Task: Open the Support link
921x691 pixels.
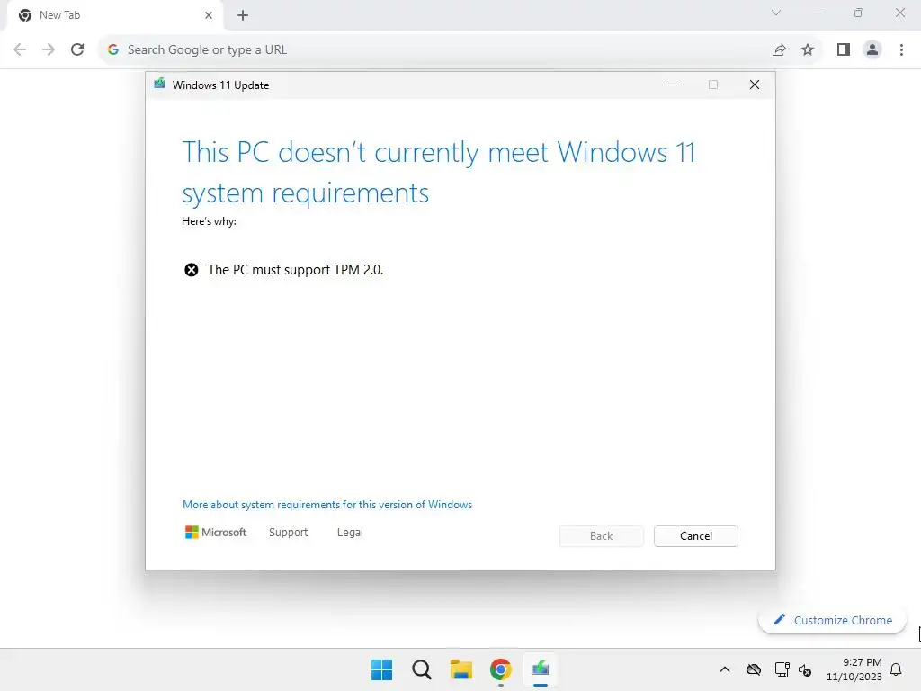Action: (289, 533)
